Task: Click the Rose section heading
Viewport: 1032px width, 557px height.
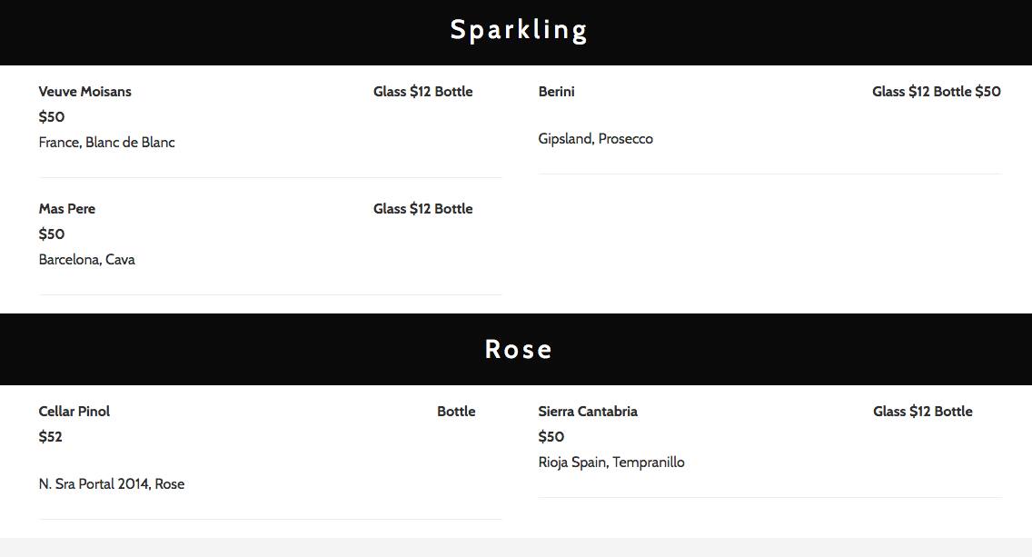Action: (x=519, y=349)
